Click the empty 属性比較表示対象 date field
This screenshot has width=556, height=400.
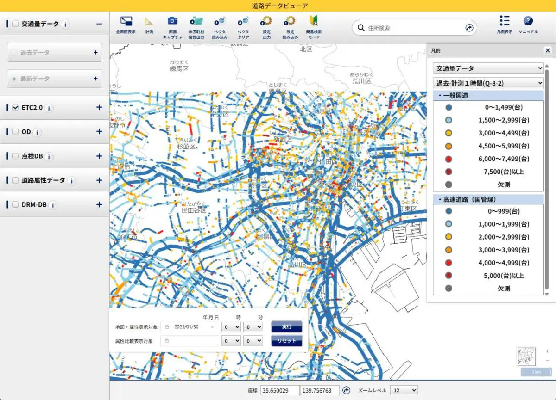pyautogui.click(x=190, y=341)
